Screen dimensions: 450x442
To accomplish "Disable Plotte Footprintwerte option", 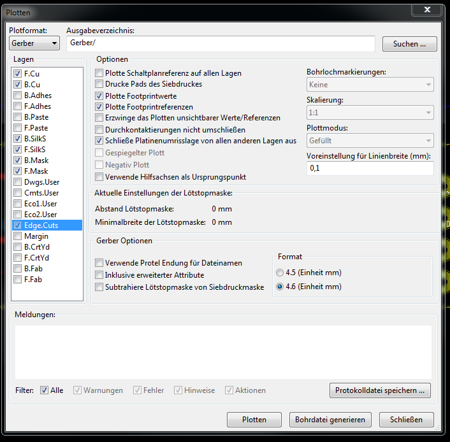I will [x=99, y=96].
